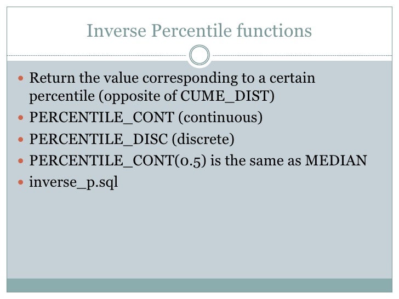This screenshot has width=399, height=299.
Task: Click the dashed divider line right of circle
Action: [303, 55]
